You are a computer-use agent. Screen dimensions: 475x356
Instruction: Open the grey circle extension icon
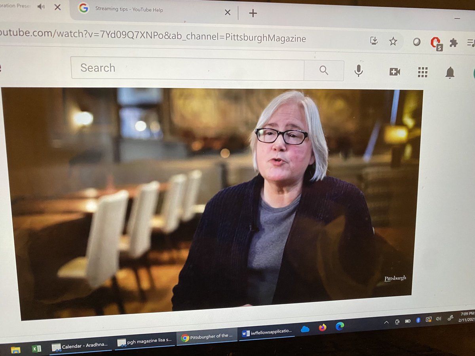point(416,42)
